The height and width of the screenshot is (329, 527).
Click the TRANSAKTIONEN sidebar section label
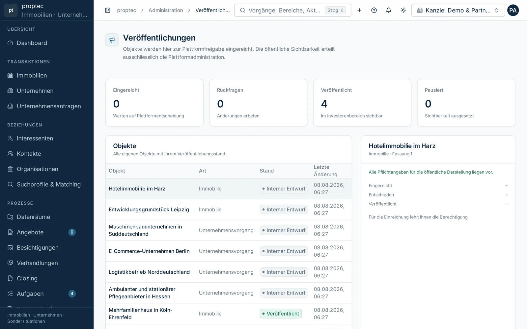coord(29,62)
